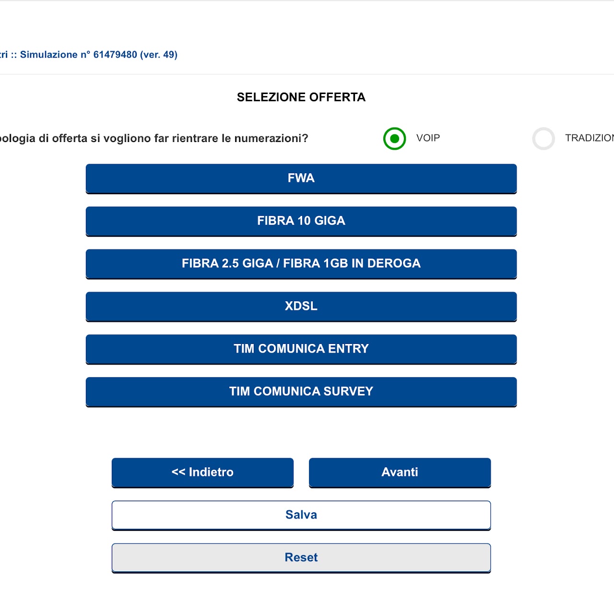This screenshot has height=614, width=614.
Task: Choose the FIBRA 10 GIGA offer
Action: 301,221
